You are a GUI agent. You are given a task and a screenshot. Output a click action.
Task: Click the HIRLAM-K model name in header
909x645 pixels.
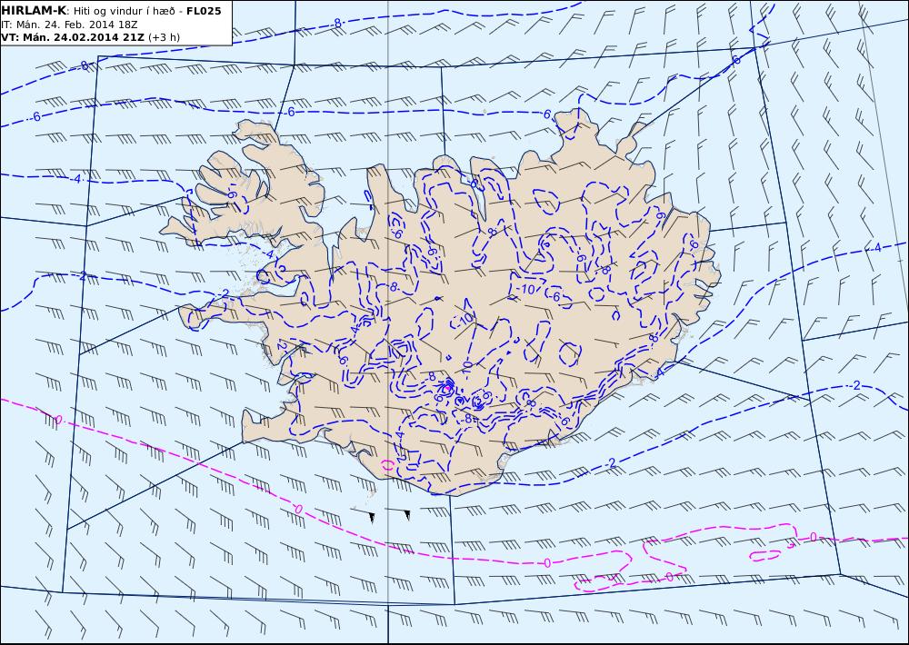[35, 11]
